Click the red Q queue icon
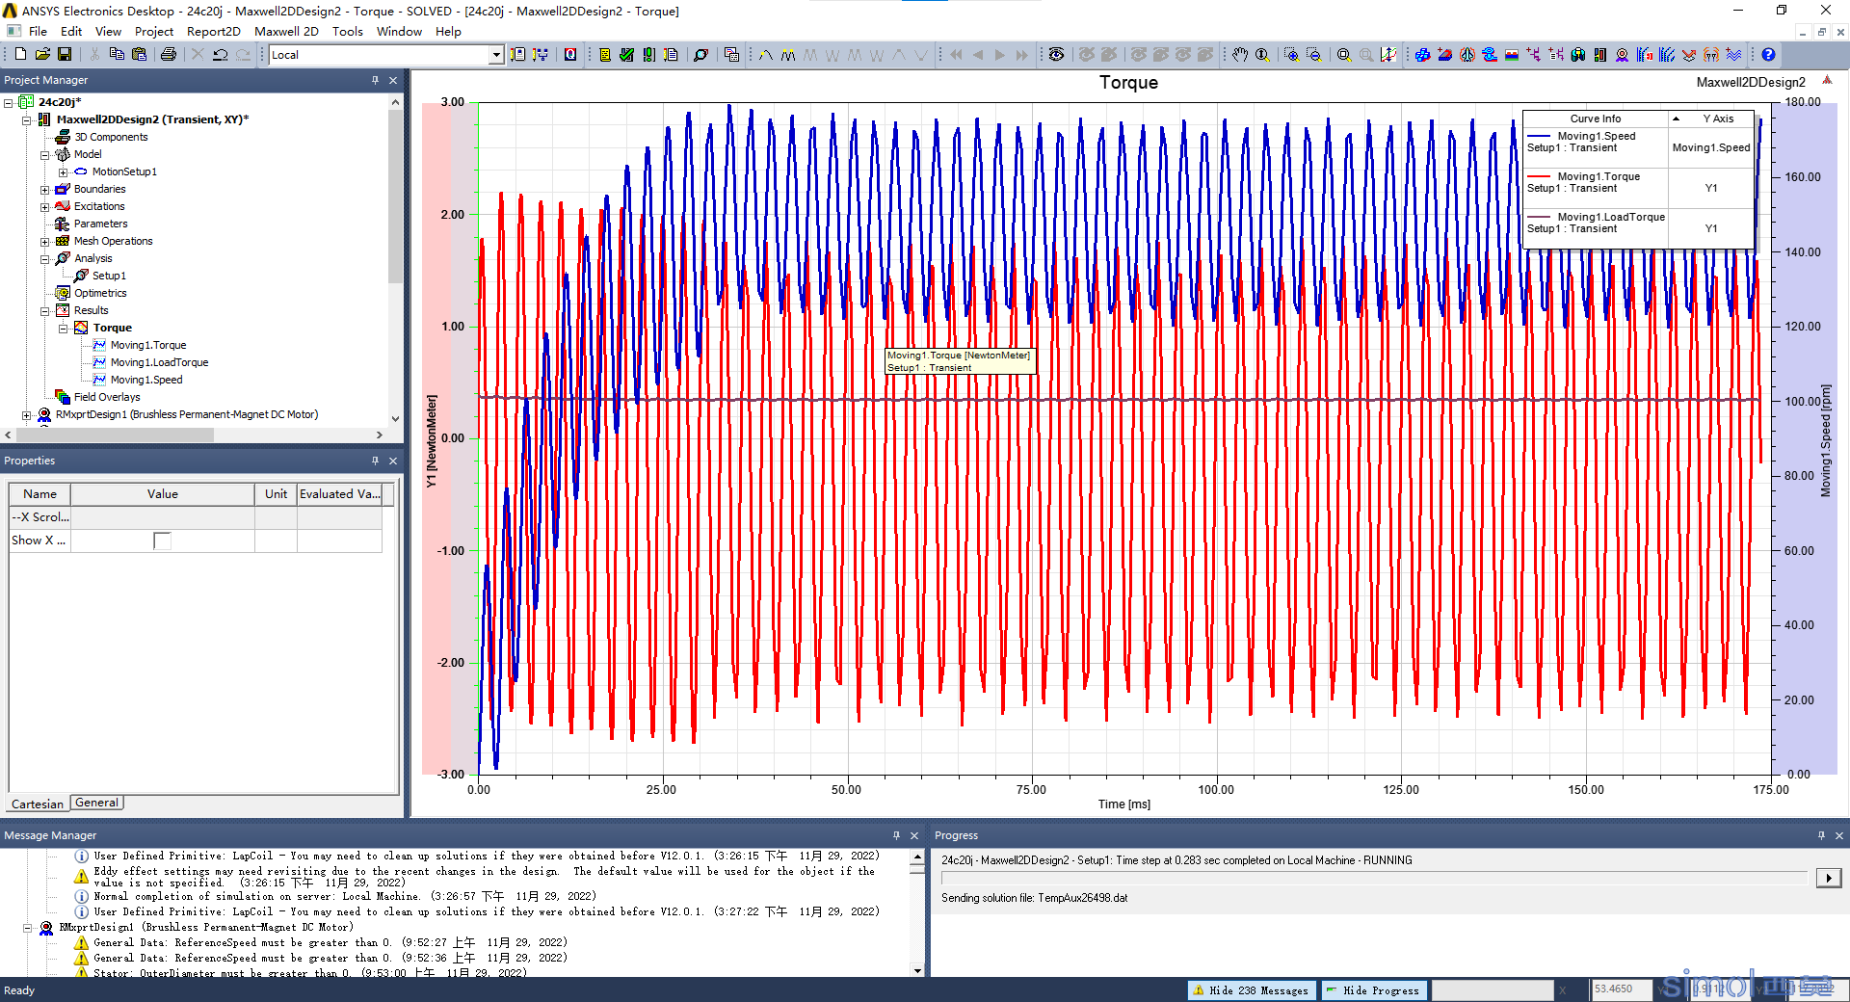Image resolution: width=1850 pixels, height=1002 pixels. tap(570, 55)
